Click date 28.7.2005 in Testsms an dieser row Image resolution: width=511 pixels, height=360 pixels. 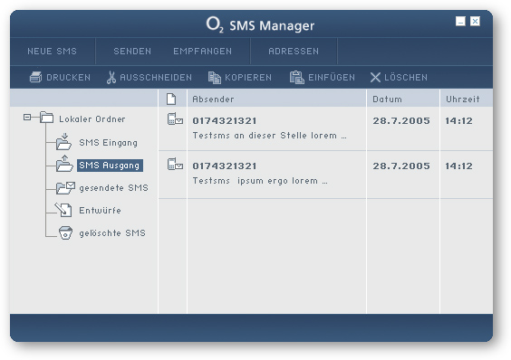(x=401, y=121)
